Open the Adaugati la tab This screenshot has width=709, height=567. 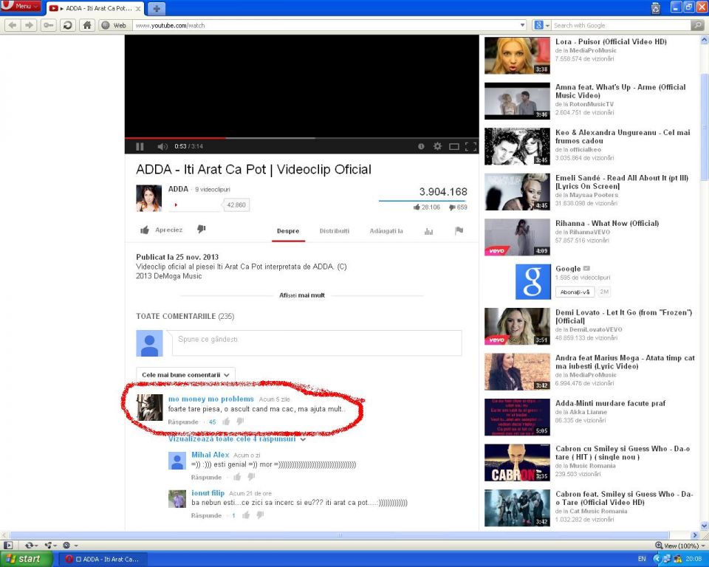(386, 230)
